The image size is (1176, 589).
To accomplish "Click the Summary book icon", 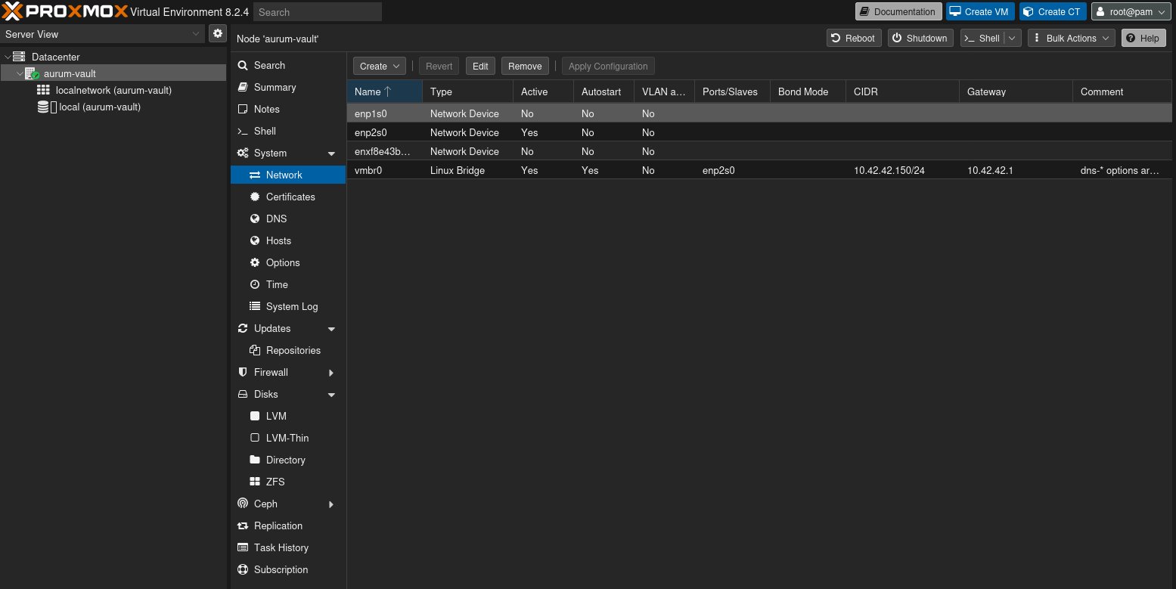I will 243,87.
